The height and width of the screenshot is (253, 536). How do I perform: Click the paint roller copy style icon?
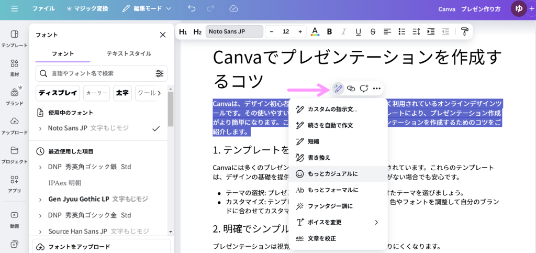coord(464,31)
